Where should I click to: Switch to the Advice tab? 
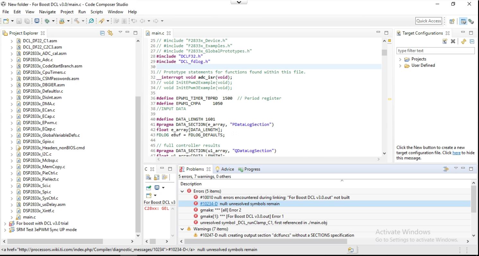(x=227, y=169)
